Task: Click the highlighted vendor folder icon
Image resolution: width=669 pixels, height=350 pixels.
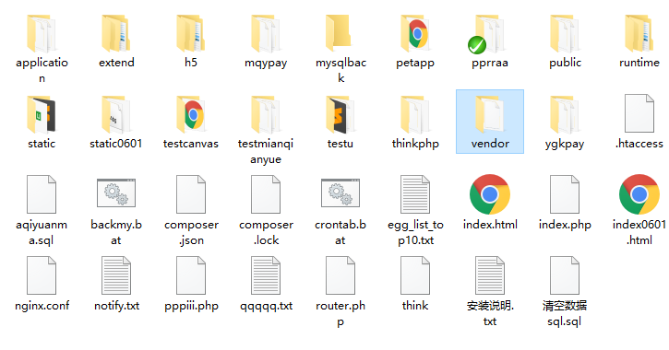Action: [489, 115]
